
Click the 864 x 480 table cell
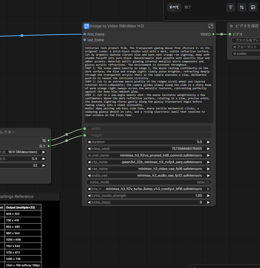[x=23, y=227]
